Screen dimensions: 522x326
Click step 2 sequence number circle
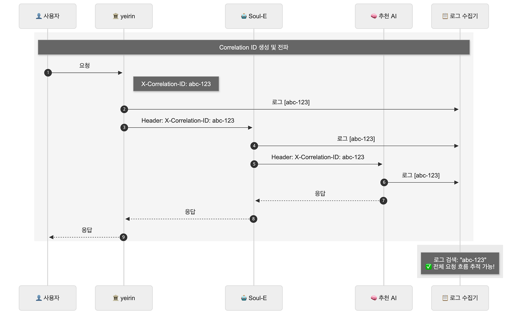pyautogui.click(x=124, y=109)
